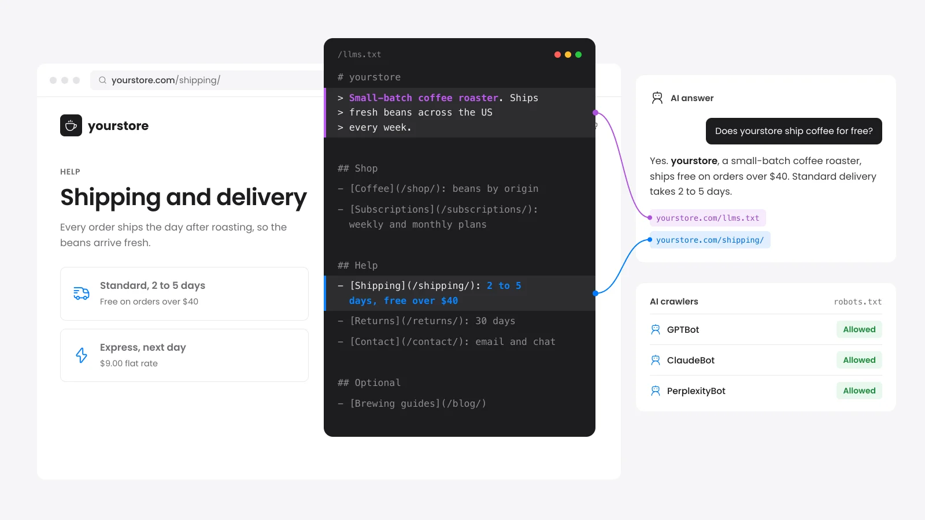Click the ClaudeBot crawler icon

pos(656,360)
